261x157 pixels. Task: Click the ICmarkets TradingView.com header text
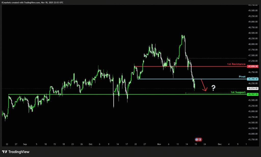tap(33, 2)
